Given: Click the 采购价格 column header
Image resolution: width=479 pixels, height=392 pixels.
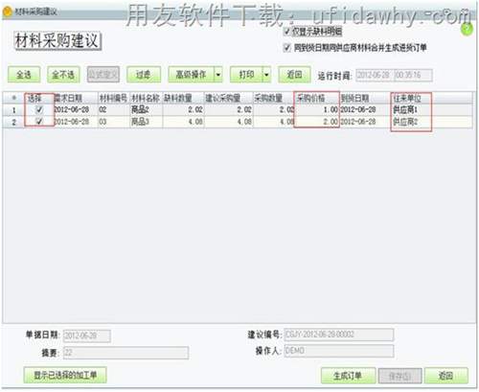Looking at the screenshot, I should click(x=316, y=98).
